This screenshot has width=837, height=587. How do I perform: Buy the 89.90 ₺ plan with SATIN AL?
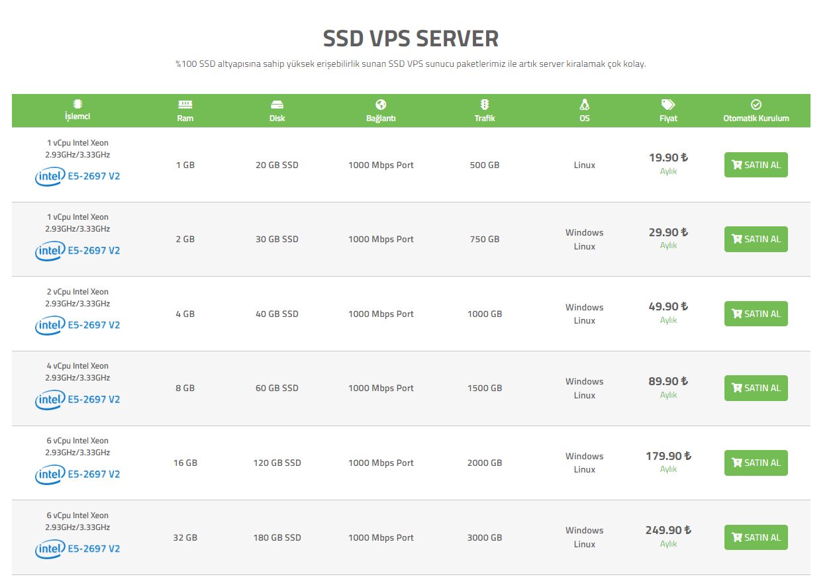pyautogui.click(x=756, y=388)
